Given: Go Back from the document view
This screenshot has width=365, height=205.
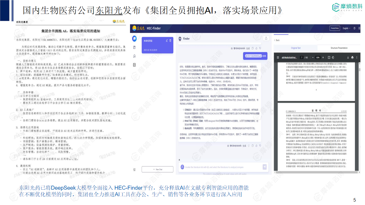Looking at the screenshot, I should click(277, 40).
